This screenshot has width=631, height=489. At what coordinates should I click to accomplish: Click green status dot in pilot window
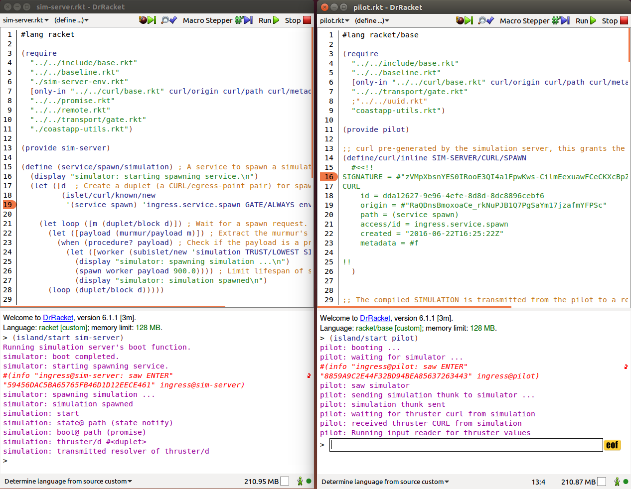coord(626,482)
